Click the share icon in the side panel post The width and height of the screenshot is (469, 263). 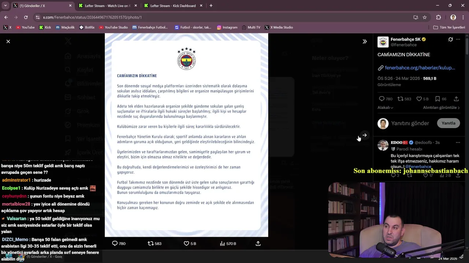click(456, 99)
